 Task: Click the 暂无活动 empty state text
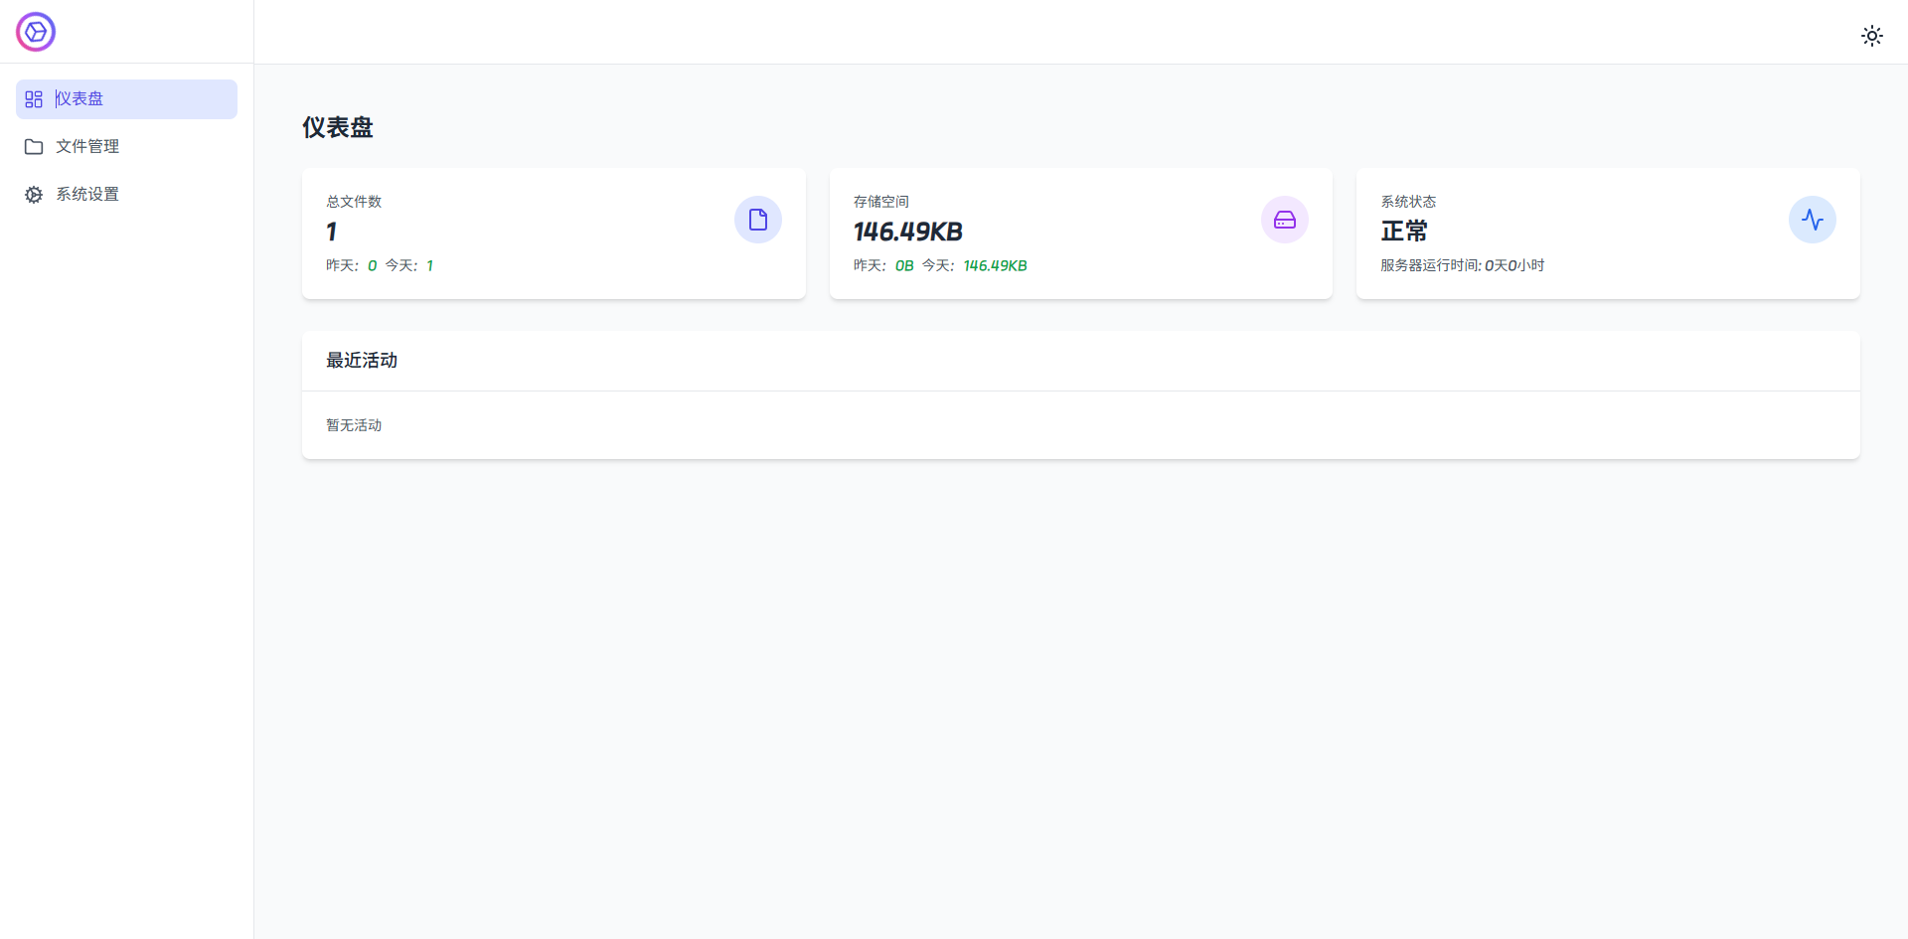[x=354, y=425]
